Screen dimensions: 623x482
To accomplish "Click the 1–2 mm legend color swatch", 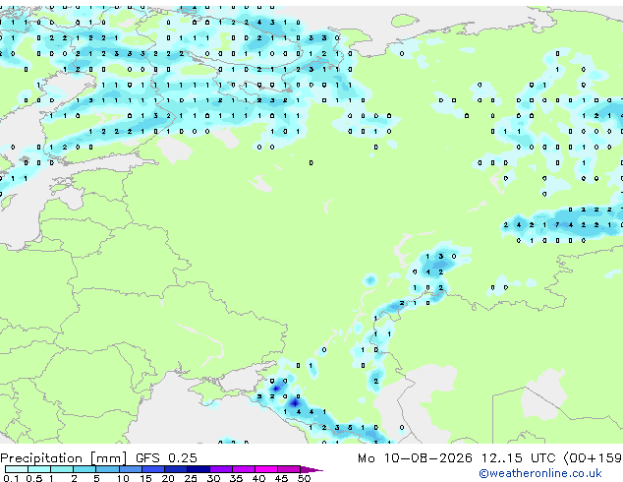I will click(x=62, y=469).
